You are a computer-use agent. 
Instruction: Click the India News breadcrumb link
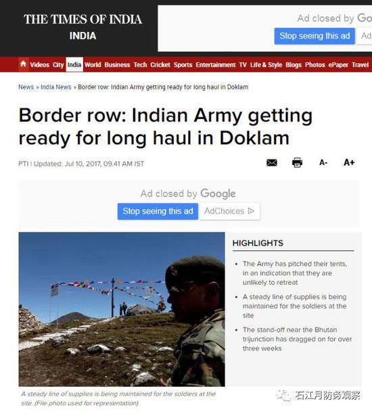56,87
